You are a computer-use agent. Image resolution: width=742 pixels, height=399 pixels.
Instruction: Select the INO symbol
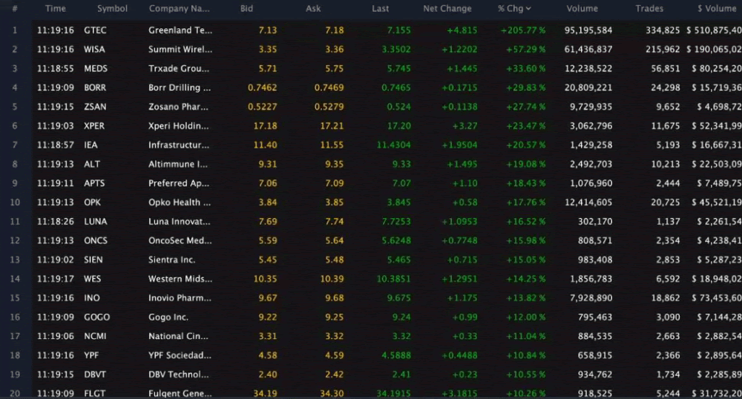(92, 298)
